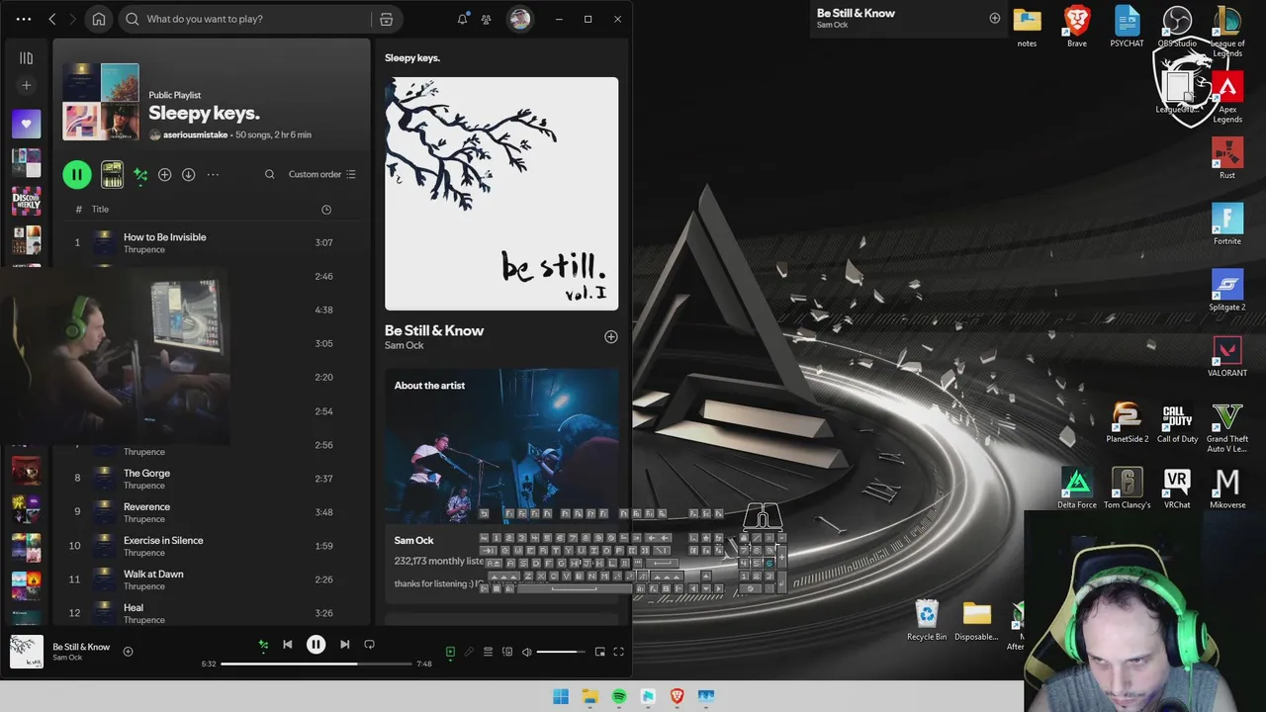Pause the Sleepy keys. playlist with green button
This screenshot has width=1266, height=712.
76,175
